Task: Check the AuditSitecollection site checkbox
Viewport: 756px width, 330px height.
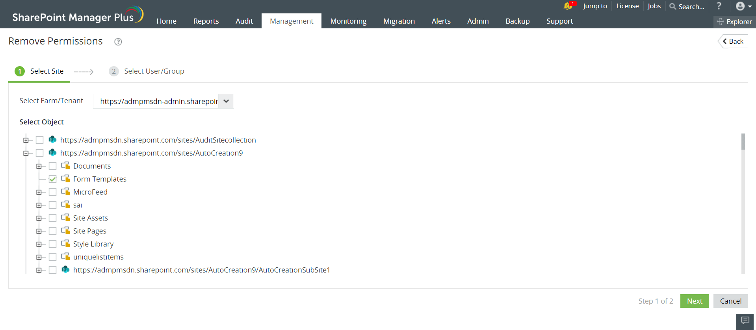Action: 39,140
